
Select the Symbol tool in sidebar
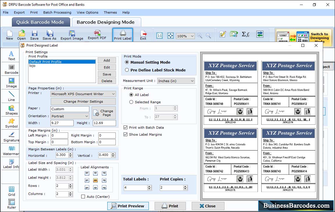point(11,123)
